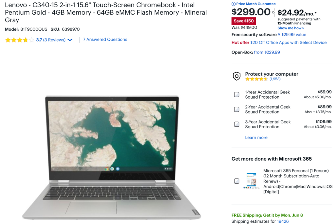Click the Learn more protection link
Image resolution: width=335 pixels, height=224 pixels.
[256, 137]
